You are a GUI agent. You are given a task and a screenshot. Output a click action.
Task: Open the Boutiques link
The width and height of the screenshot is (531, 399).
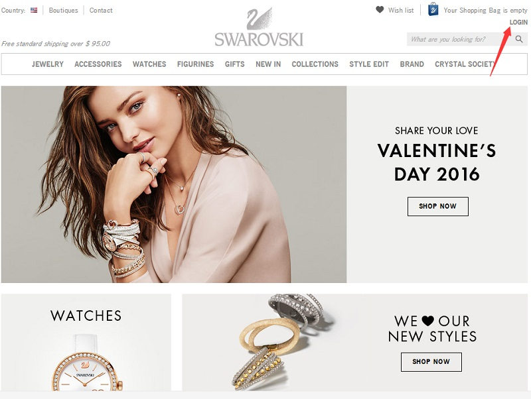point(63,10)
